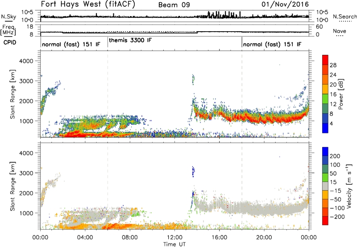Click the first "normal (fast) 151 IF" label at 00:00
This screenshot has height=247, width=357.
pos(71,44)
